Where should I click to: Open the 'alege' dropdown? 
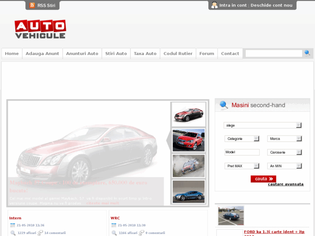[x=263, y=125]
